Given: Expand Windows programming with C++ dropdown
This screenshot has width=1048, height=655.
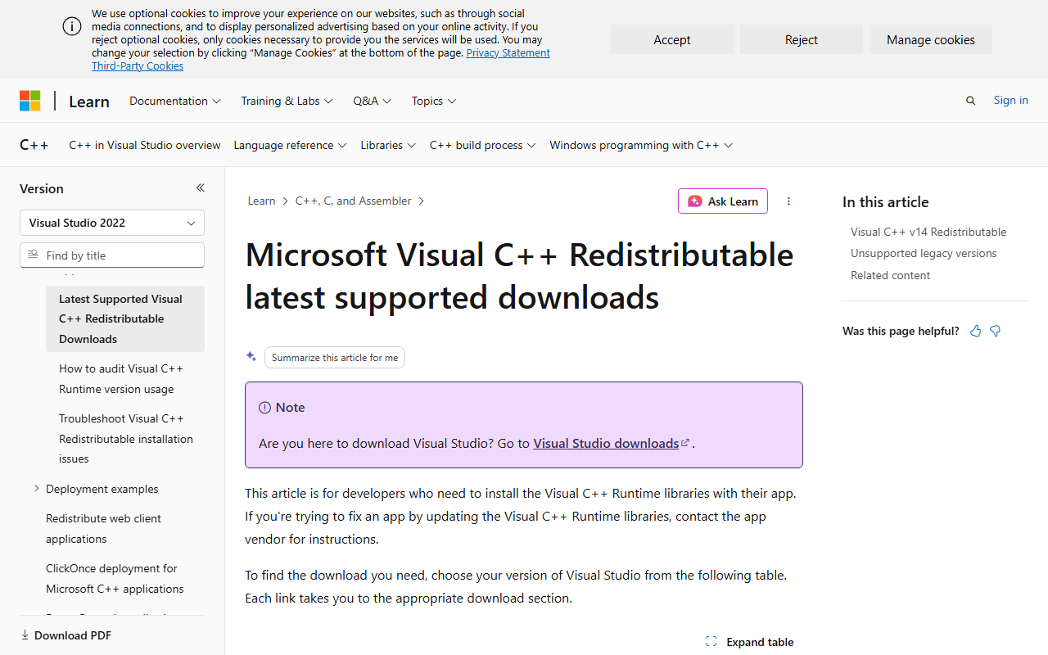Looking at the screenshot, I should click(x=641, y=145).
